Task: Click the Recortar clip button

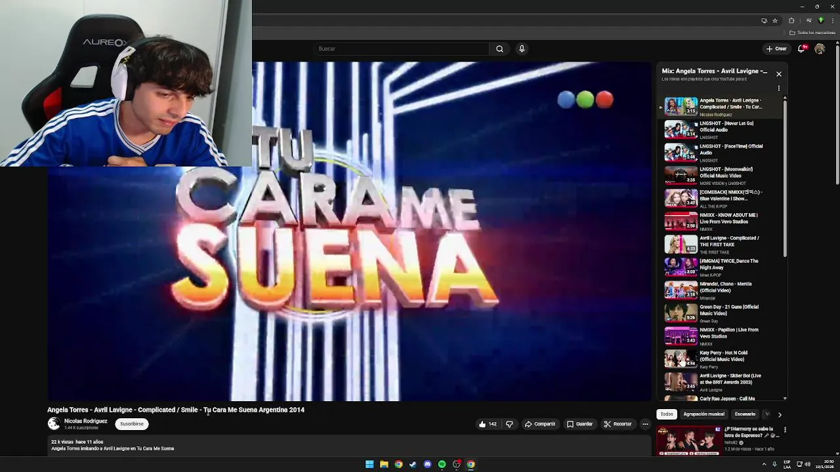Action: pyautogui.click(x=618, y=424)
